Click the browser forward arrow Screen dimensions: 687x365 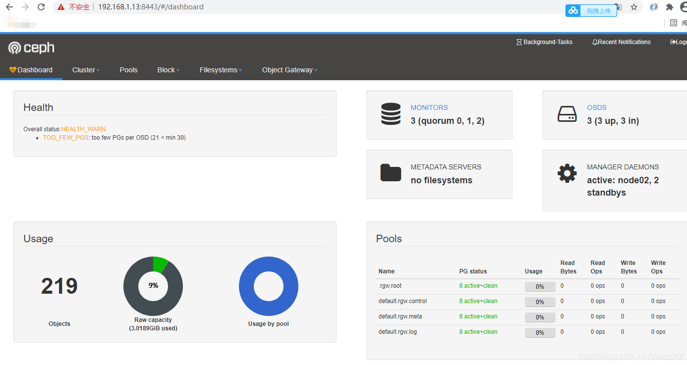coord(25,7)
